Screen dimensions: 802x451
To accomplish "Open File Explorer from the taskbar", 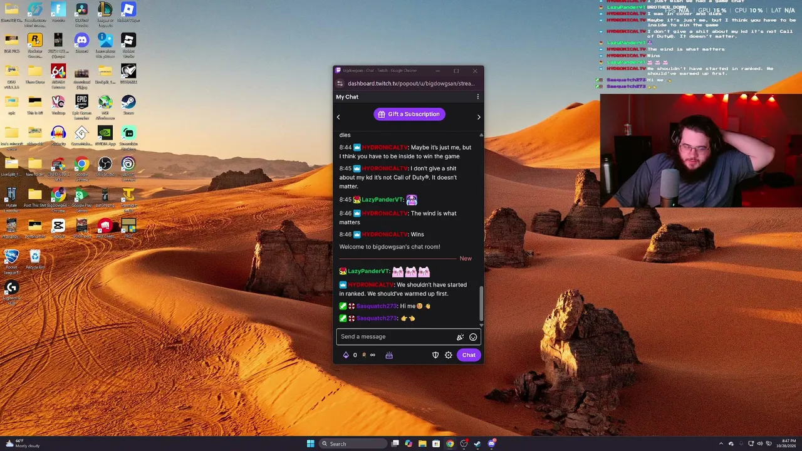I will click(x=422, y=443).
